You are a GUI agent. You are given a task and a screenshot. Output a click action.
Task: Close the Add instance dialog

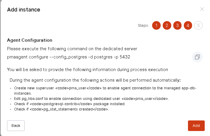click(x=202, y=9)
